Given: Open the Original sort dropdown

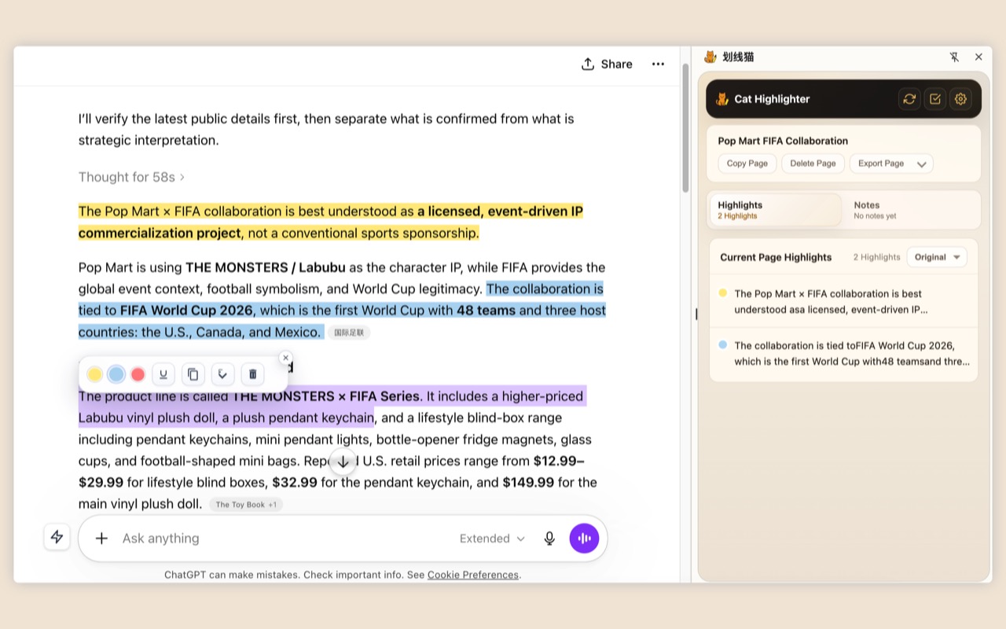Looking at the screenshot, I should [937, 257].
